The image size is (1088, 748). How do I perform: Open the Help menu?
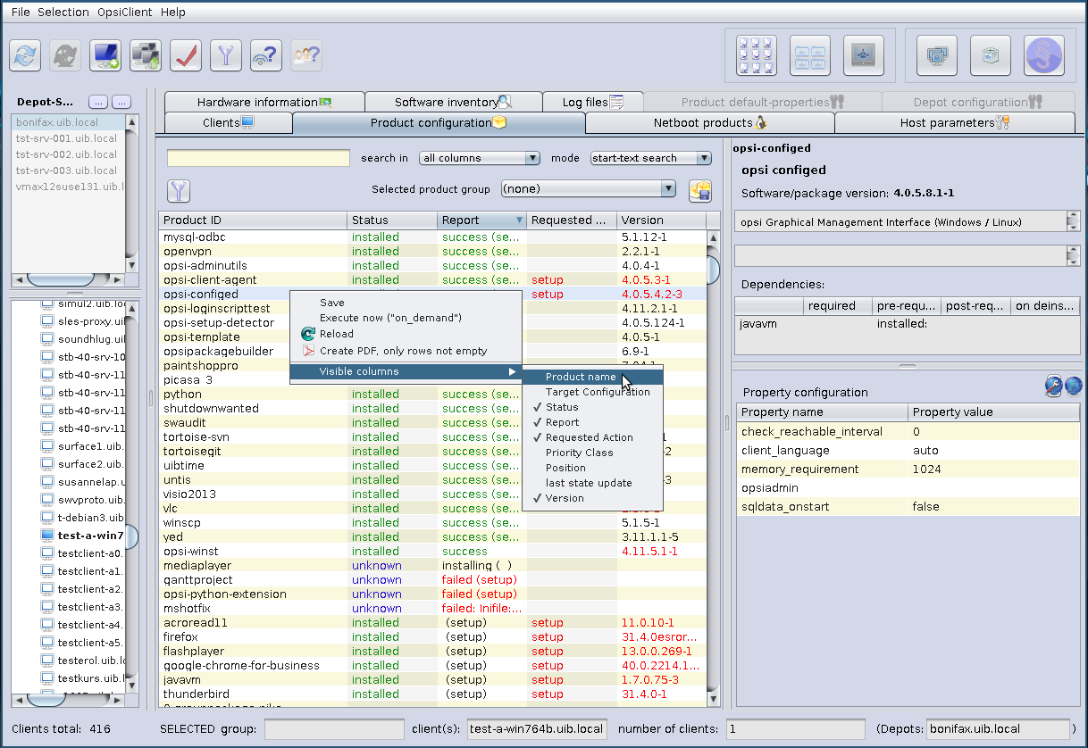pos(173,12)
